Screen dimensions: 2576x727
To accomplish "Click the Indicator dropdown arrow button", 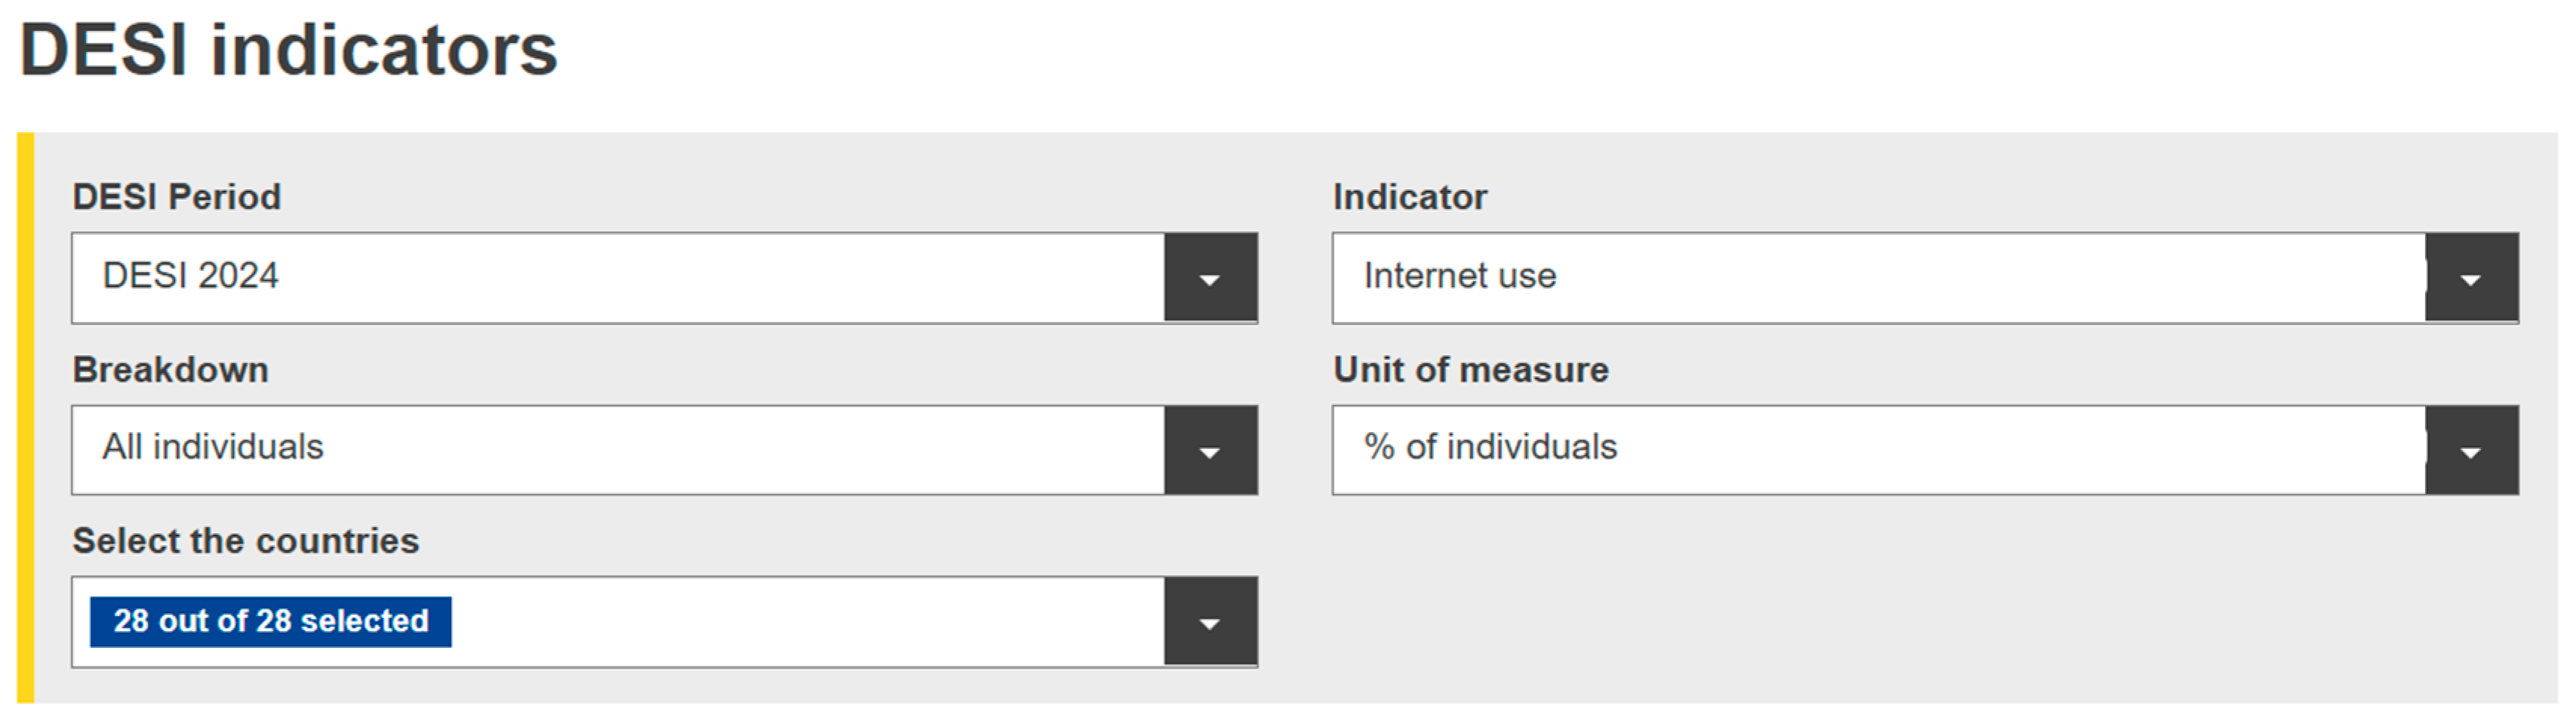I will [2471, 278].
